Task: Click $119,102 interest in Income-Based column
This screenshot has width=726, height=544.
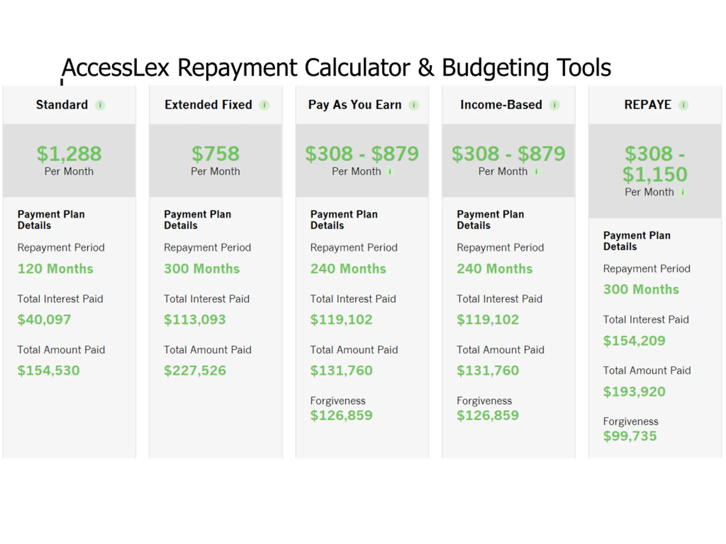Action: point(488,320)
